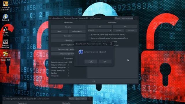This screenshot has height=104, width=185.
Task: Click the Начать button
Action: pyautogui.click(x=68, y=27)
